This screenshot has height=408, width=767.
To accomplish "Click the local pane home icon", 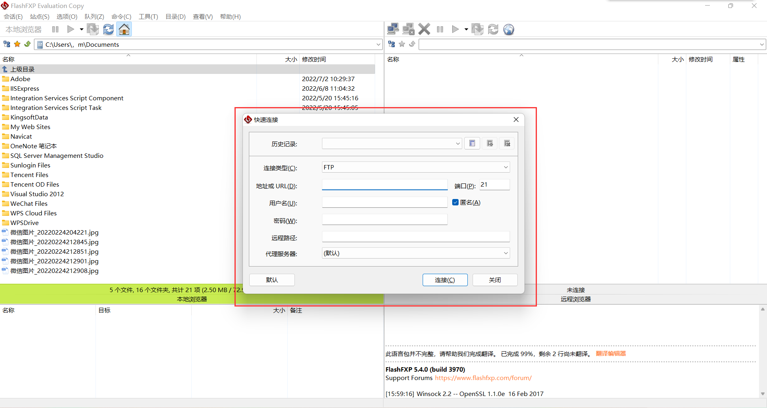I will click(x=124, y=29).
